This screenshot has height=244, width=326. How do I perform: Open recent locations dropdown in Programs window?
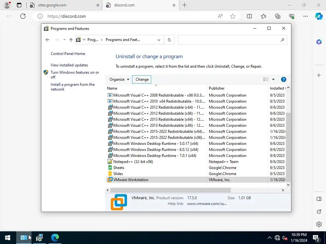[x=64, y=40]
